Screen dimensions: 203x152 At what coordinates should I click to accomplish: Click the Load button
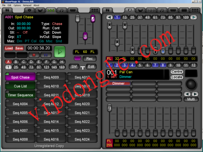point(9,48)
